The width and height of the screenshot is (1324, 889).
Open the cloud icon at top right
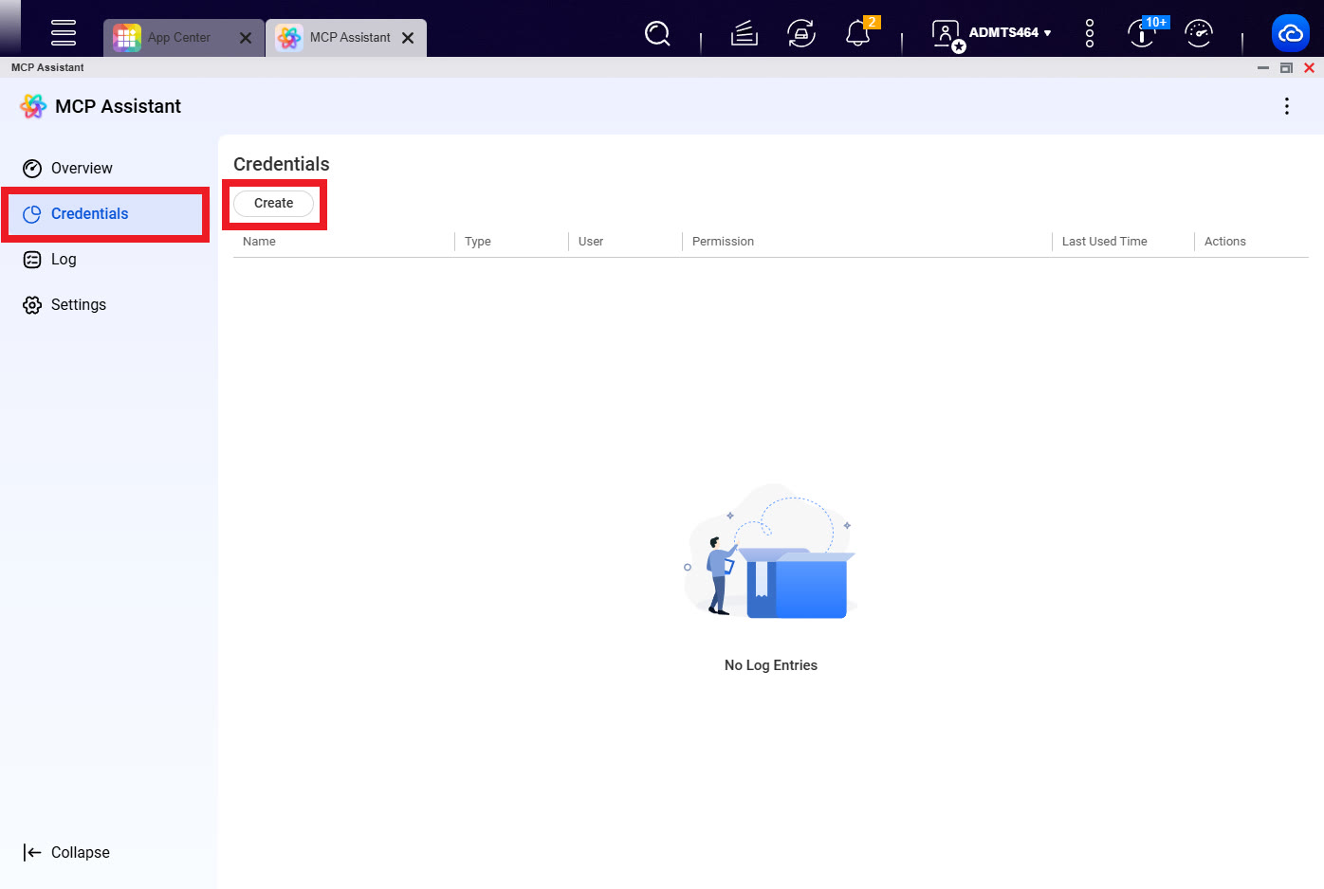1290,34
